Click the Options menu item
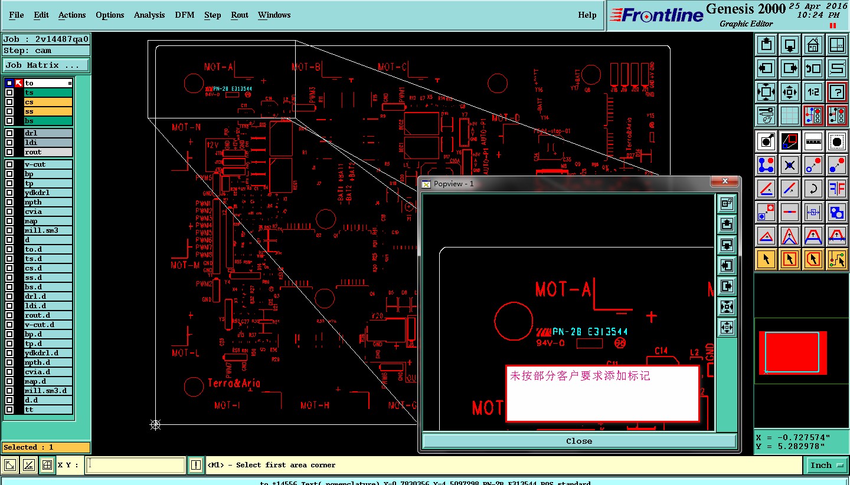 [110, 15]
